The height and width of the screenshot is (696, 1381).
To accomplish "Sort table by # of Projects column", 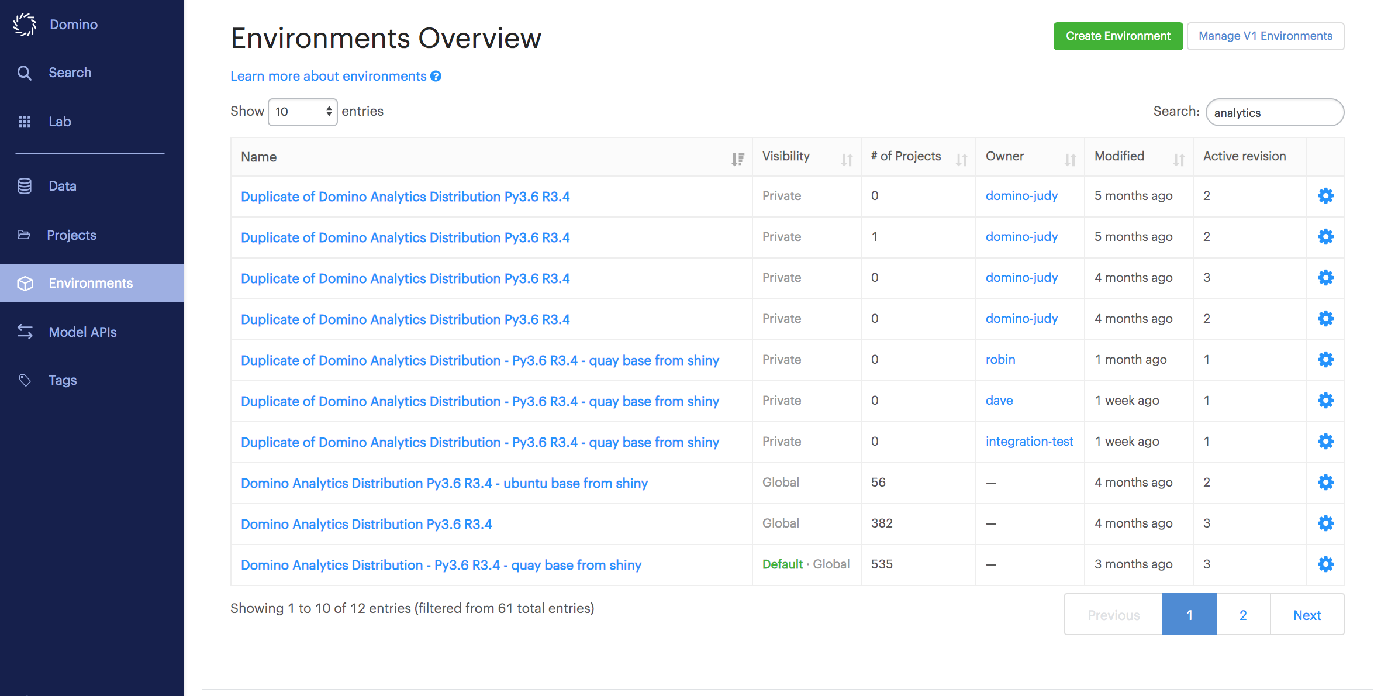I will pyautogui.click(x=919, y=157).
